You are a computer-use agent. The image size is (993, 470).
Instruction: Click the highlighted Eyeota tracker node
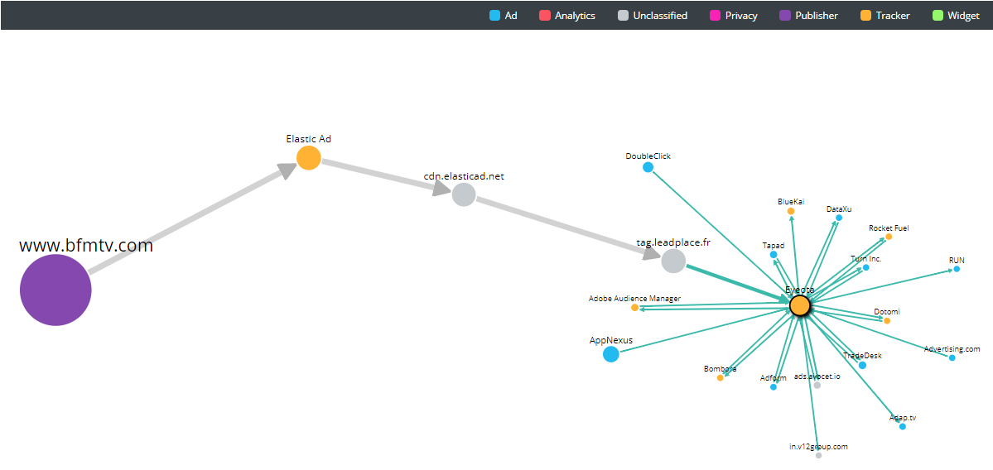800,305
